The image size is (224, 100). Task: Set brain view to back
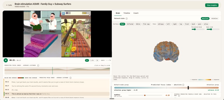click(x=193, y=24)
